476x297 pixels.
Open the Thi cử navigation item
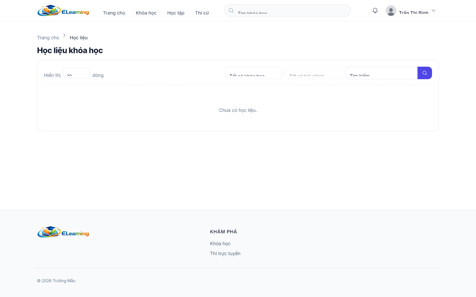202,13
